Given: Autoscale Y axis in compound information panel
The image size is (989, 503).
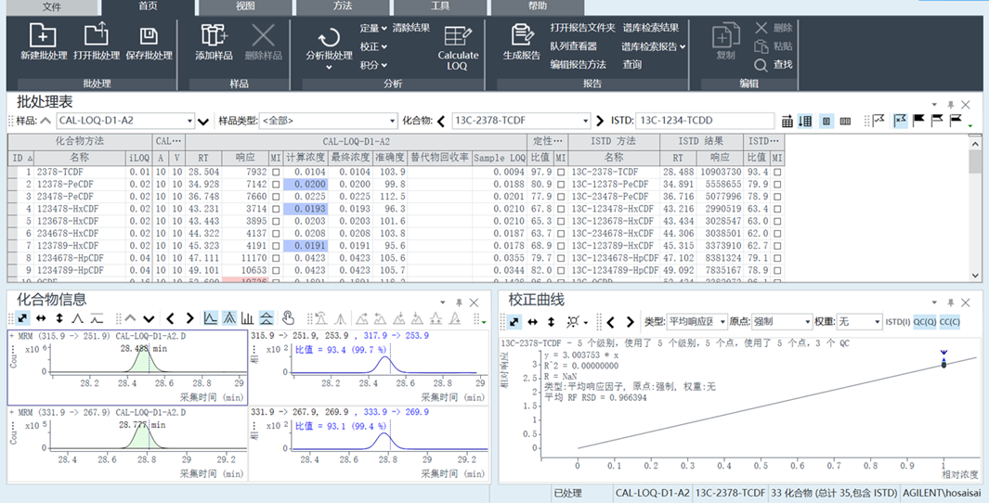Looking at the screenshot, I should tap(60, 318).
